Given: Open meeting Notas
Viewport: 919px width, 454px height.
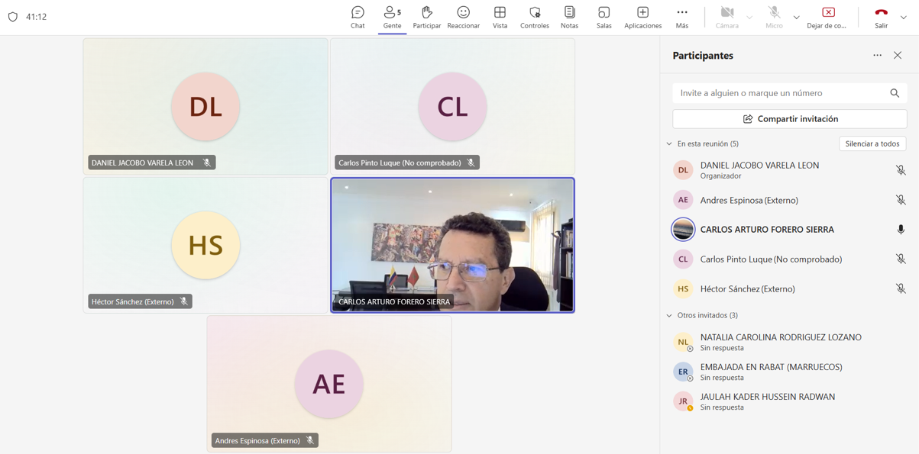Looking at the screenshot, I should (x=569, y=17).
